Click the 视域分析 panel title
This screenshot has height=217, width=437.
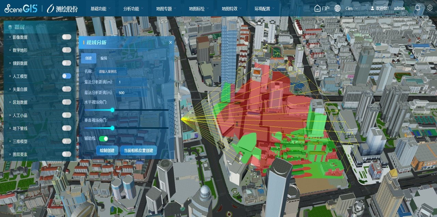coord(96,43)
